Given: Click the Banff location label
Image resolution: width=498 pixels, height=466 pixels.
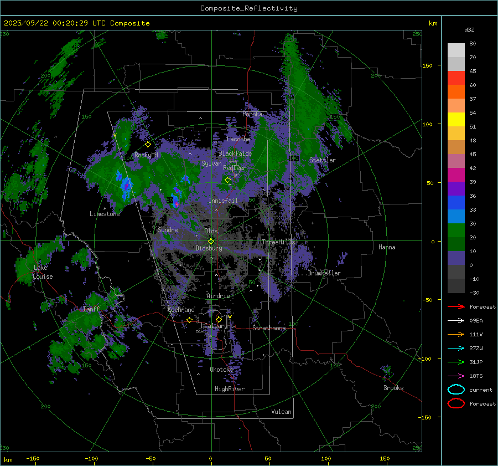Looking at the screenshot, I should click(x=91, y=309).
